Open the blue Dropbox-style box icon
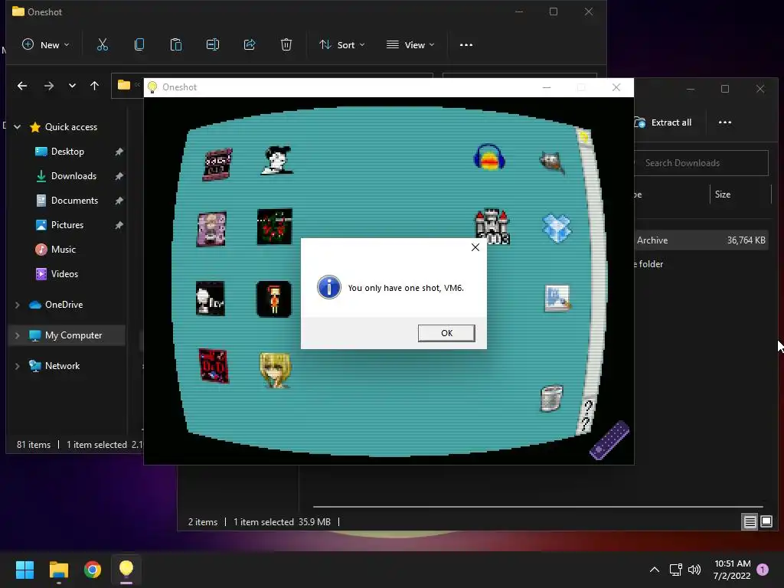This screenshot has width=784, height=588. (x=557, y=228)
